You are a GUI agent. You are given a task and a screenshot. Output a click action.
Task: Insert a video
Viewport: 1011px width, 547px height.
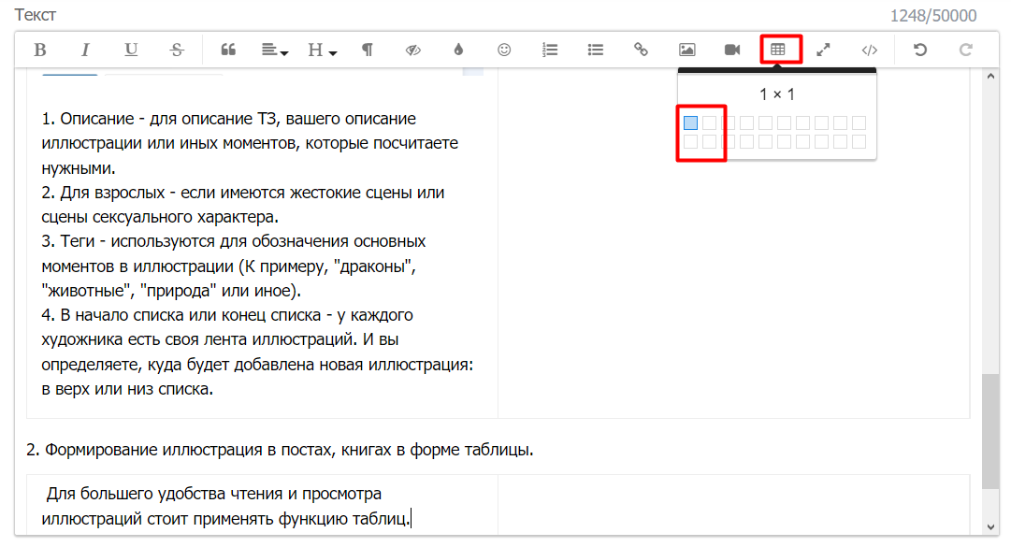click(732, 50)
